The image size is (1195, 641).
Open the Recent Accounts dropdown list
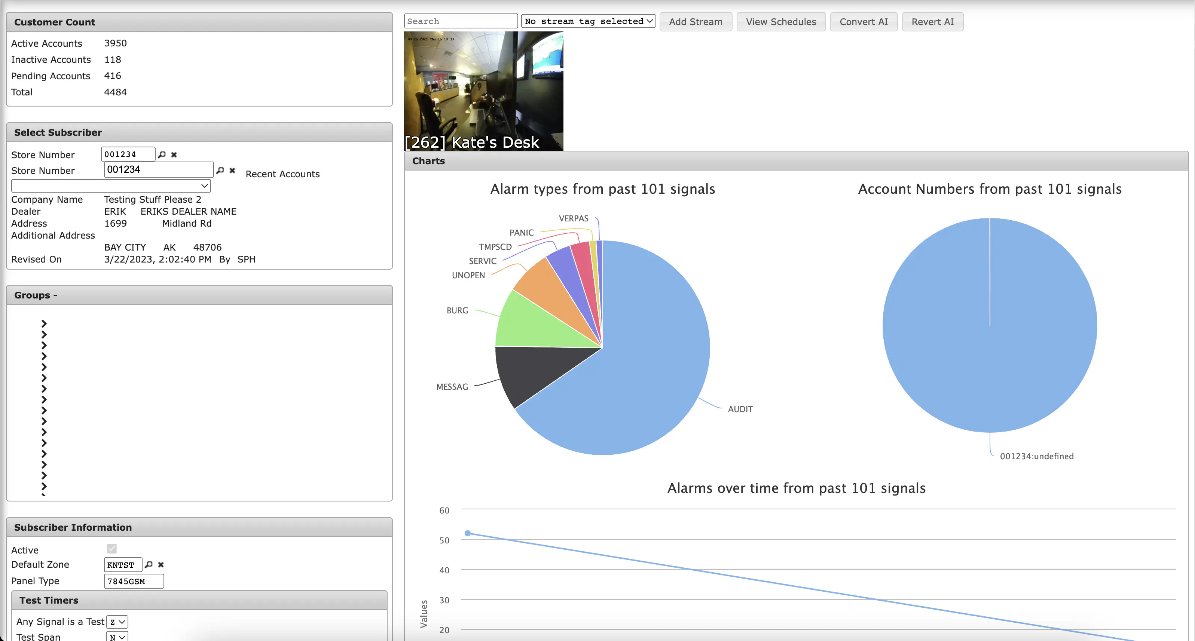tap(111, 186)
